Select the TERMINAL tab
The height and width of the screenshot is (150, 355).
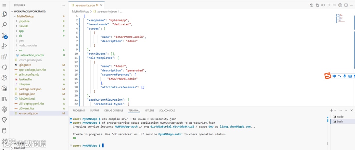coord(134,111)
